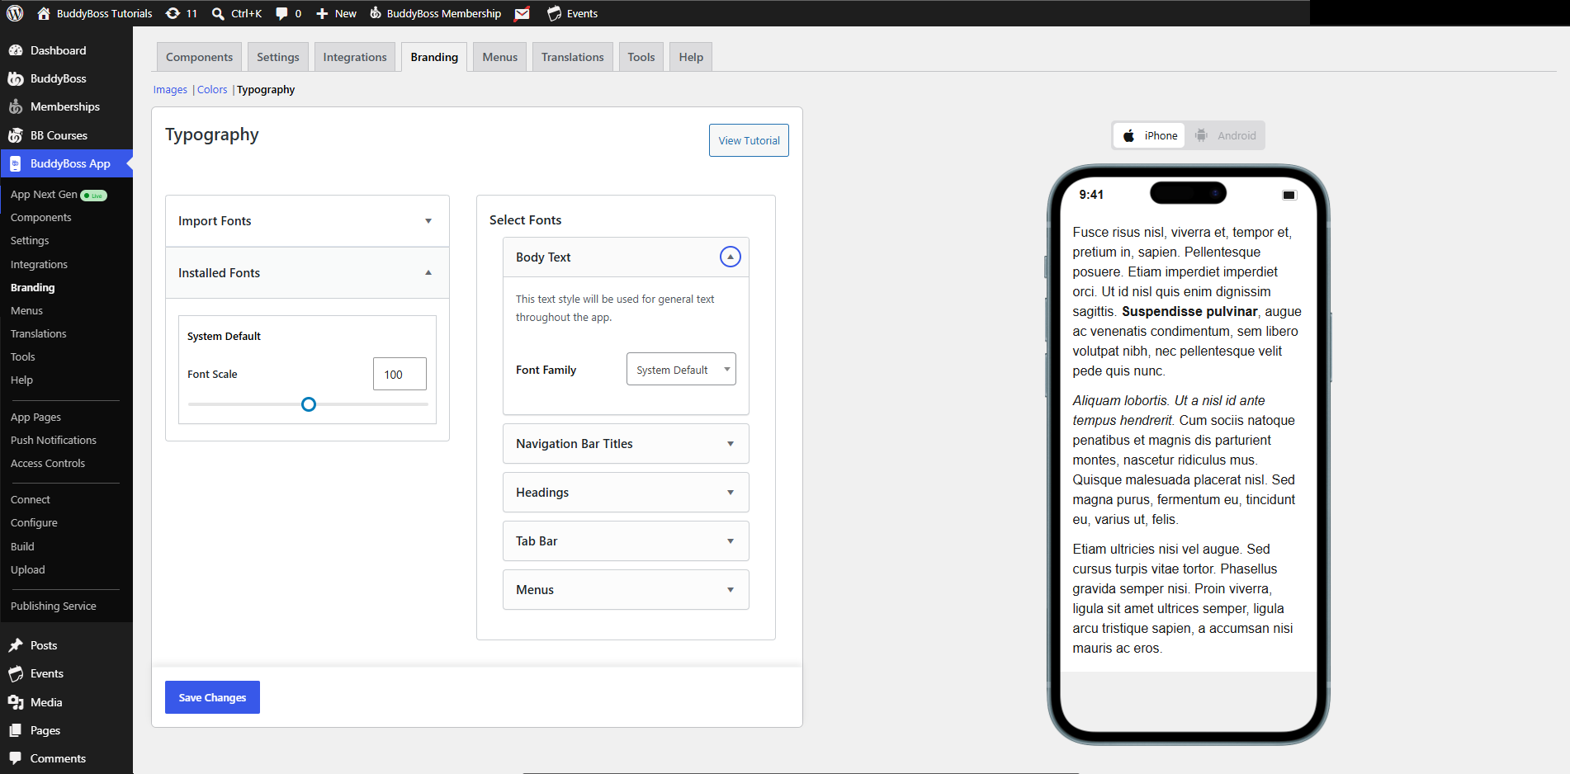Switch to the Tools tab
Image resolution: width=1570 pixels, height=774 pixels.
pos(641,57)
